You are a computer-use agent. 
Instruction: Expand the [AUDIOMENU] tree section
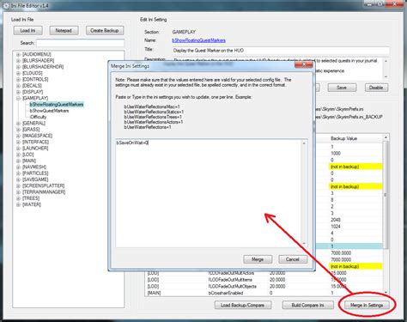[x=18, y=54]
